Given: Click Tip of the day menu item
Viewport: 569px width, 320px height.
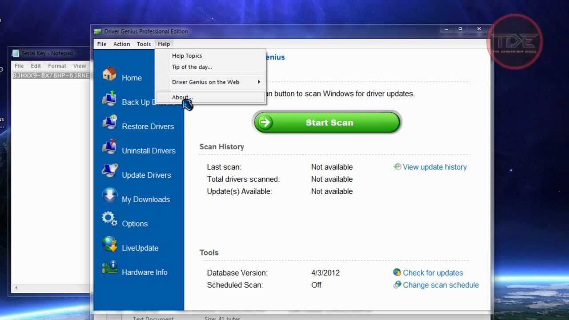Looking at the screenshot, I should pyautogui.click(x=192, y=67).
